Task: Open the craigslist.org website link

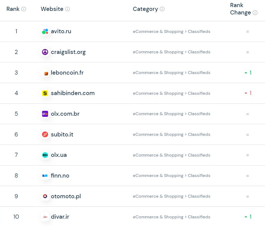Action: coord(68,52)
